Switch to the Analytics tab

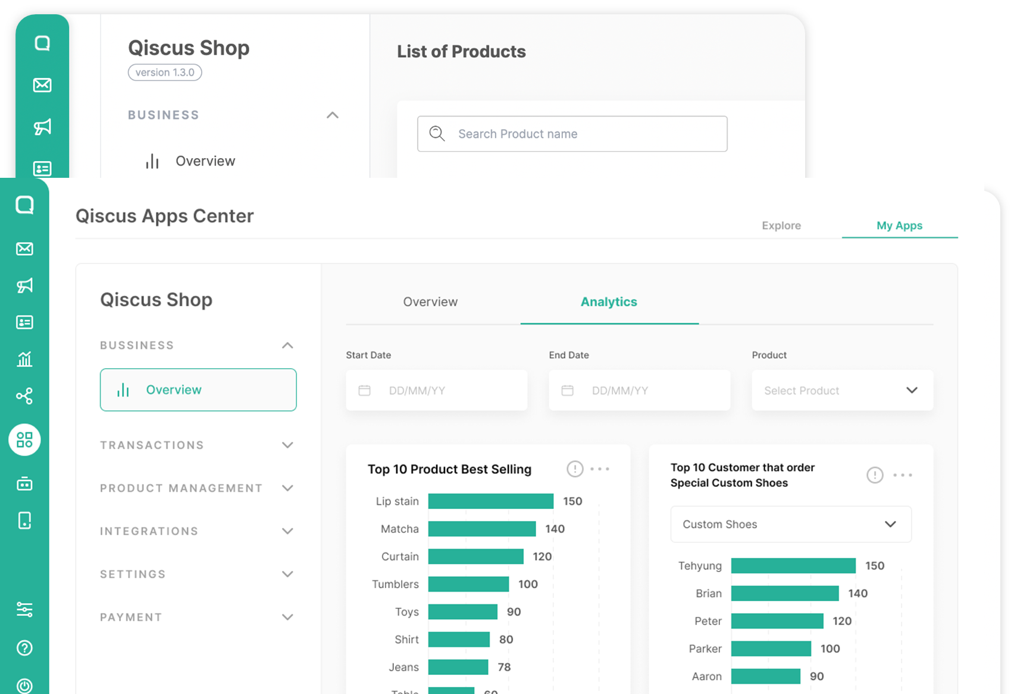[609, 302]
